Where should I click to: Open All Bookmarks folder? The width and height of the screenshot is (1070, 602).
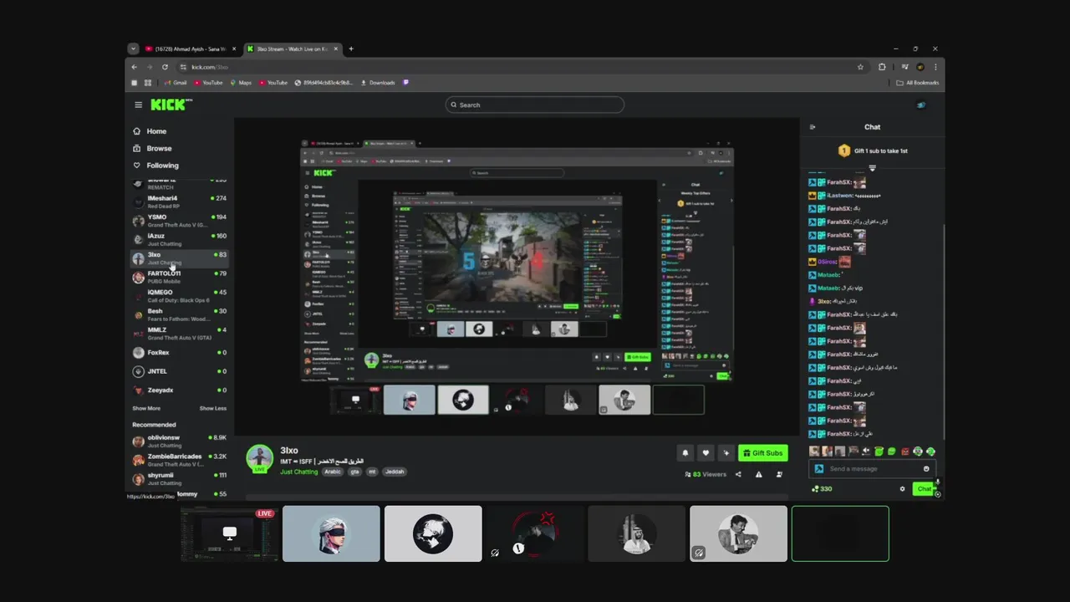pos(917,83)
